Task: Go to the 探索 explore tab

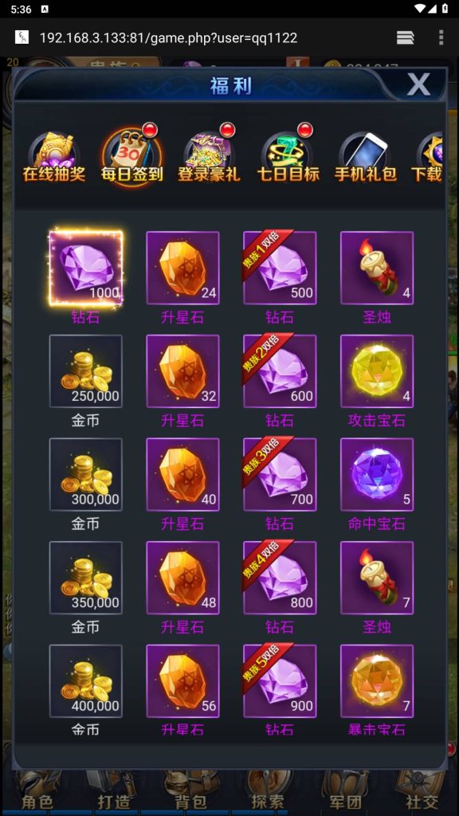Action: tap(268, 802)
